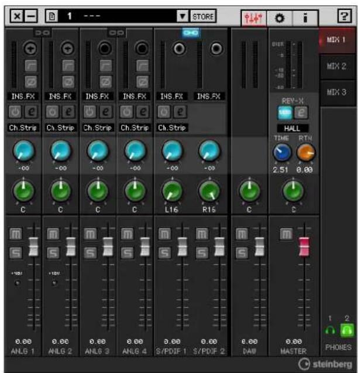Open INS.FX selector for ANLG 3

97,97
